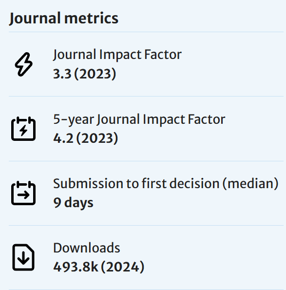Viewport: 286px width, 290px height.
Task: Click the divider line below Journal metrics heading
Action: point(146,32)
